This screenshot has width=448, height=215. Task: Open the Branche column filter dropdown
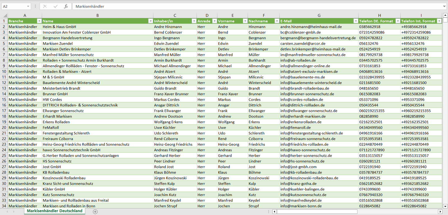(x=39, y=21)
